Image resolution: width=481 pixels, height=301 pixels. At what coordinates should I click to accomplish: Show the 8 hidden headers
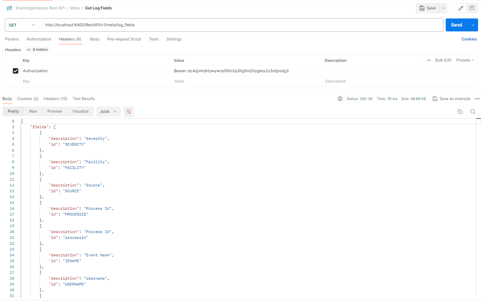pyautogui.click(x=37, y=50)
